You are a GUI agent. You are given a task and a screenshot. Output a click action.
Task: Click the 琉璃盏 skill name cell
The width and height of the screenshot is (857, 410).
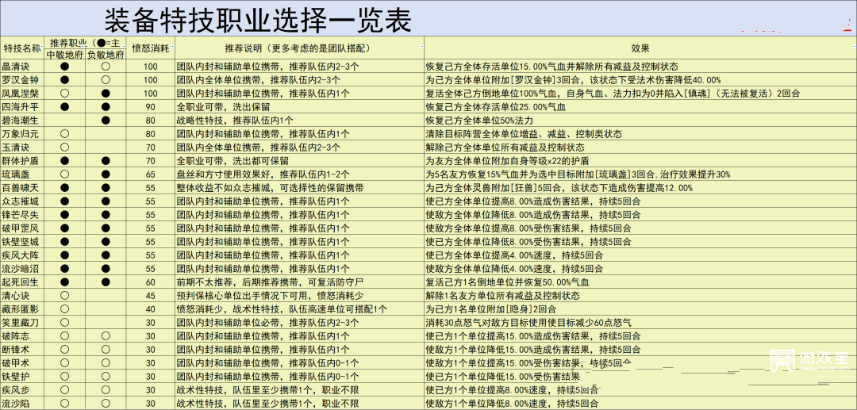[22, 174]
